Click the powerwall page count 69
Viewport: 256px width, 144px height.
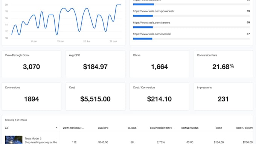coord(248,11)
